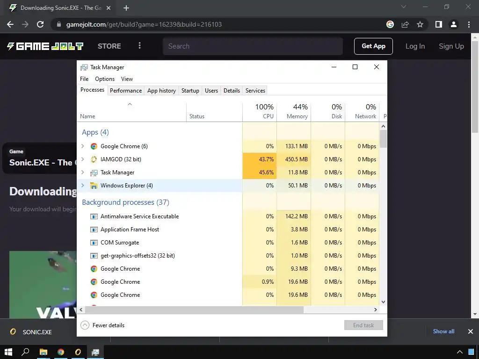Click the Chrome address bar URL
Image resolution: width=479 pixels, height=359 pixels.
[144, 24]
